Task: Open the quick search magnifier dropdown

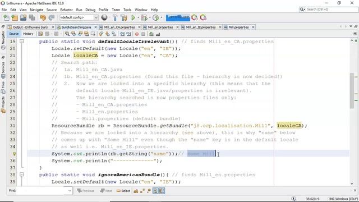Action: [x=302, y=10]
